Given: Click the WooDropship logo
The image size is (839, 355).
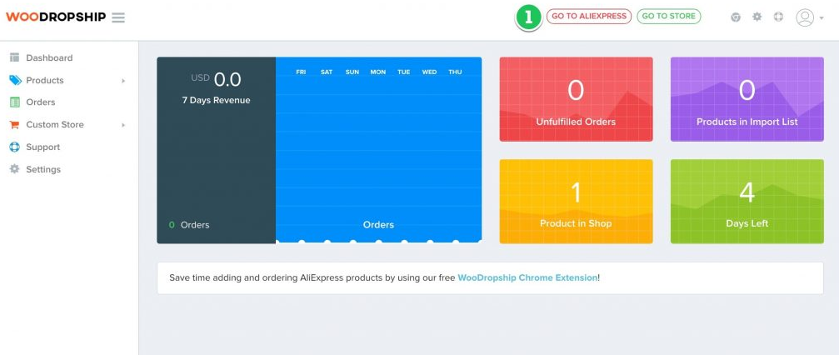Looking at the screenshot, I should tap(56, 17).
